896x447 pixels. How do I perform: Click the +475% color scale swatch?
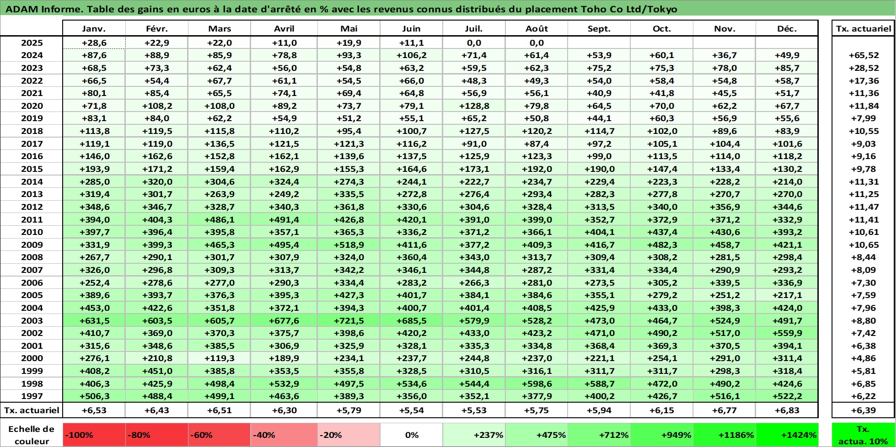click(x=537, y=435)
